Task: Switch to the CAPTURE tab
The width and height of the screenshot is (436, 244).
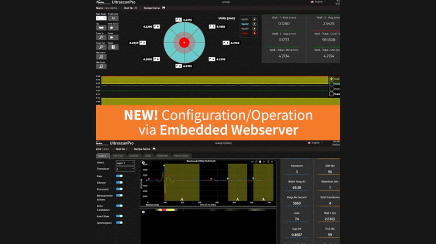Action: tap(118, 156)
